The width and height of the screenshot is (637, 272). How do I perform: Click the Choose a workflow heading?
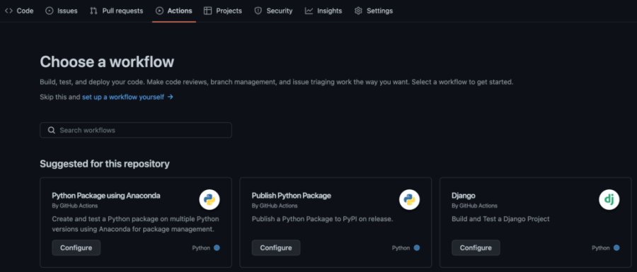pyautogui.click(x=107, y=62)
